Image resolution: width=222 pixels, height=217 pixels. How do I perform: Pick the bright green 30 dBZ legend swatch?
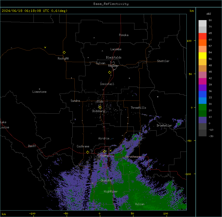pyautogui.click(x=202, y=107)
